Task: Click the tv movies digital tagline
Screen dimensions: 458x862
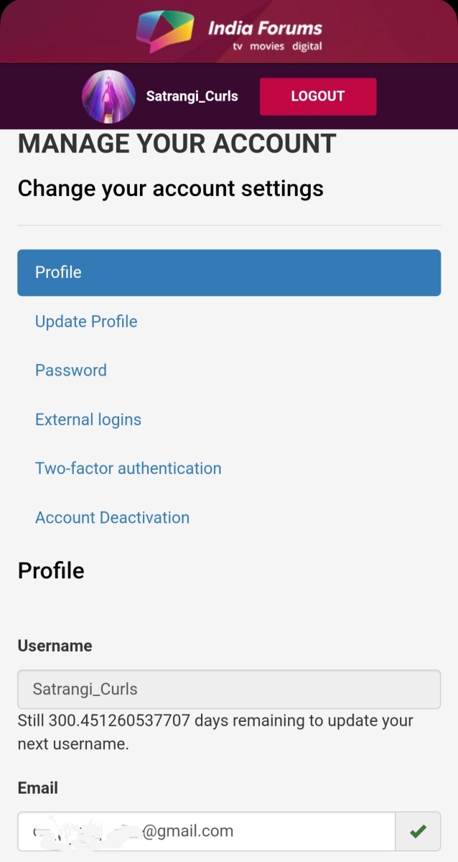Action: click(277, 47)
